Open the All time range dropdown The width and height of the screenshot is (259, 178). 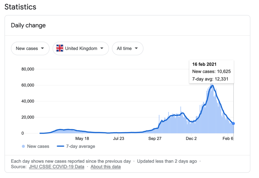[127, 48]
